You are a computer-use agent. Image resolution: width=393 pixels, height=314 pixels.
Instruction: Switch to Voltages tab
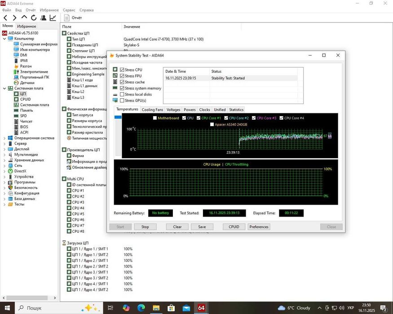point(173,109)
